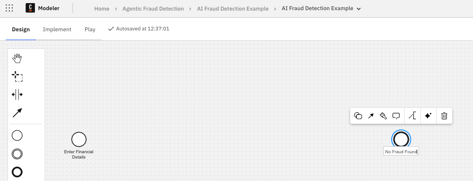The image size is (473, 181).
Task: Switch to the Implement tab
Action: click(57, 29)
